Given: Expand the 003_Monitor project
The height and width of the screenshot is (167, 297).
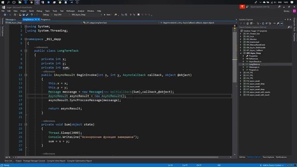Looking at the screenshot, I should (x=241, y=39).
